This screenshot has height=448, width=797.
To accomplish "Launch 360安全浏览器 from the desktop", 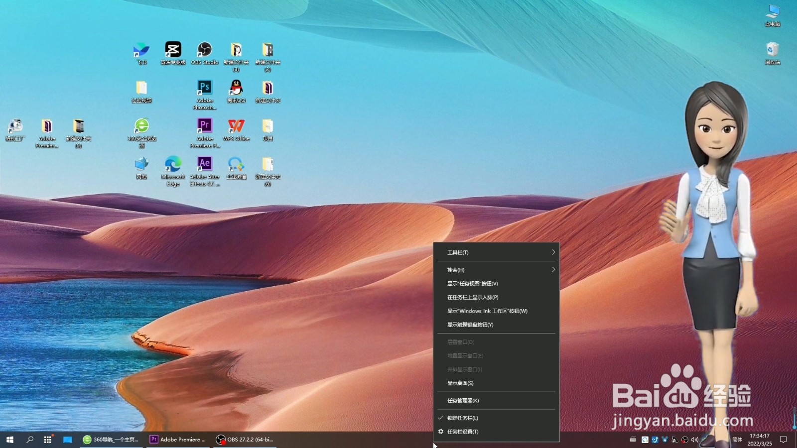I will click(x=141, y=133).
